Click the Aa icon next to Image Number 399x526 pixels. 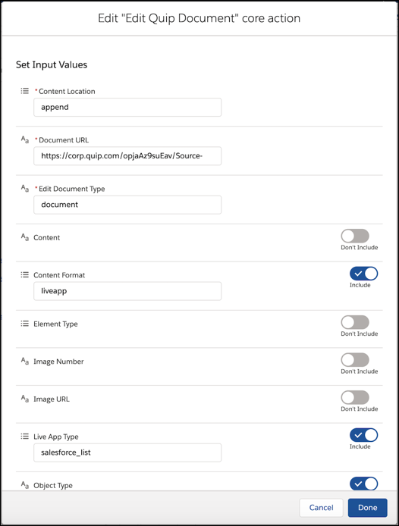25,361
